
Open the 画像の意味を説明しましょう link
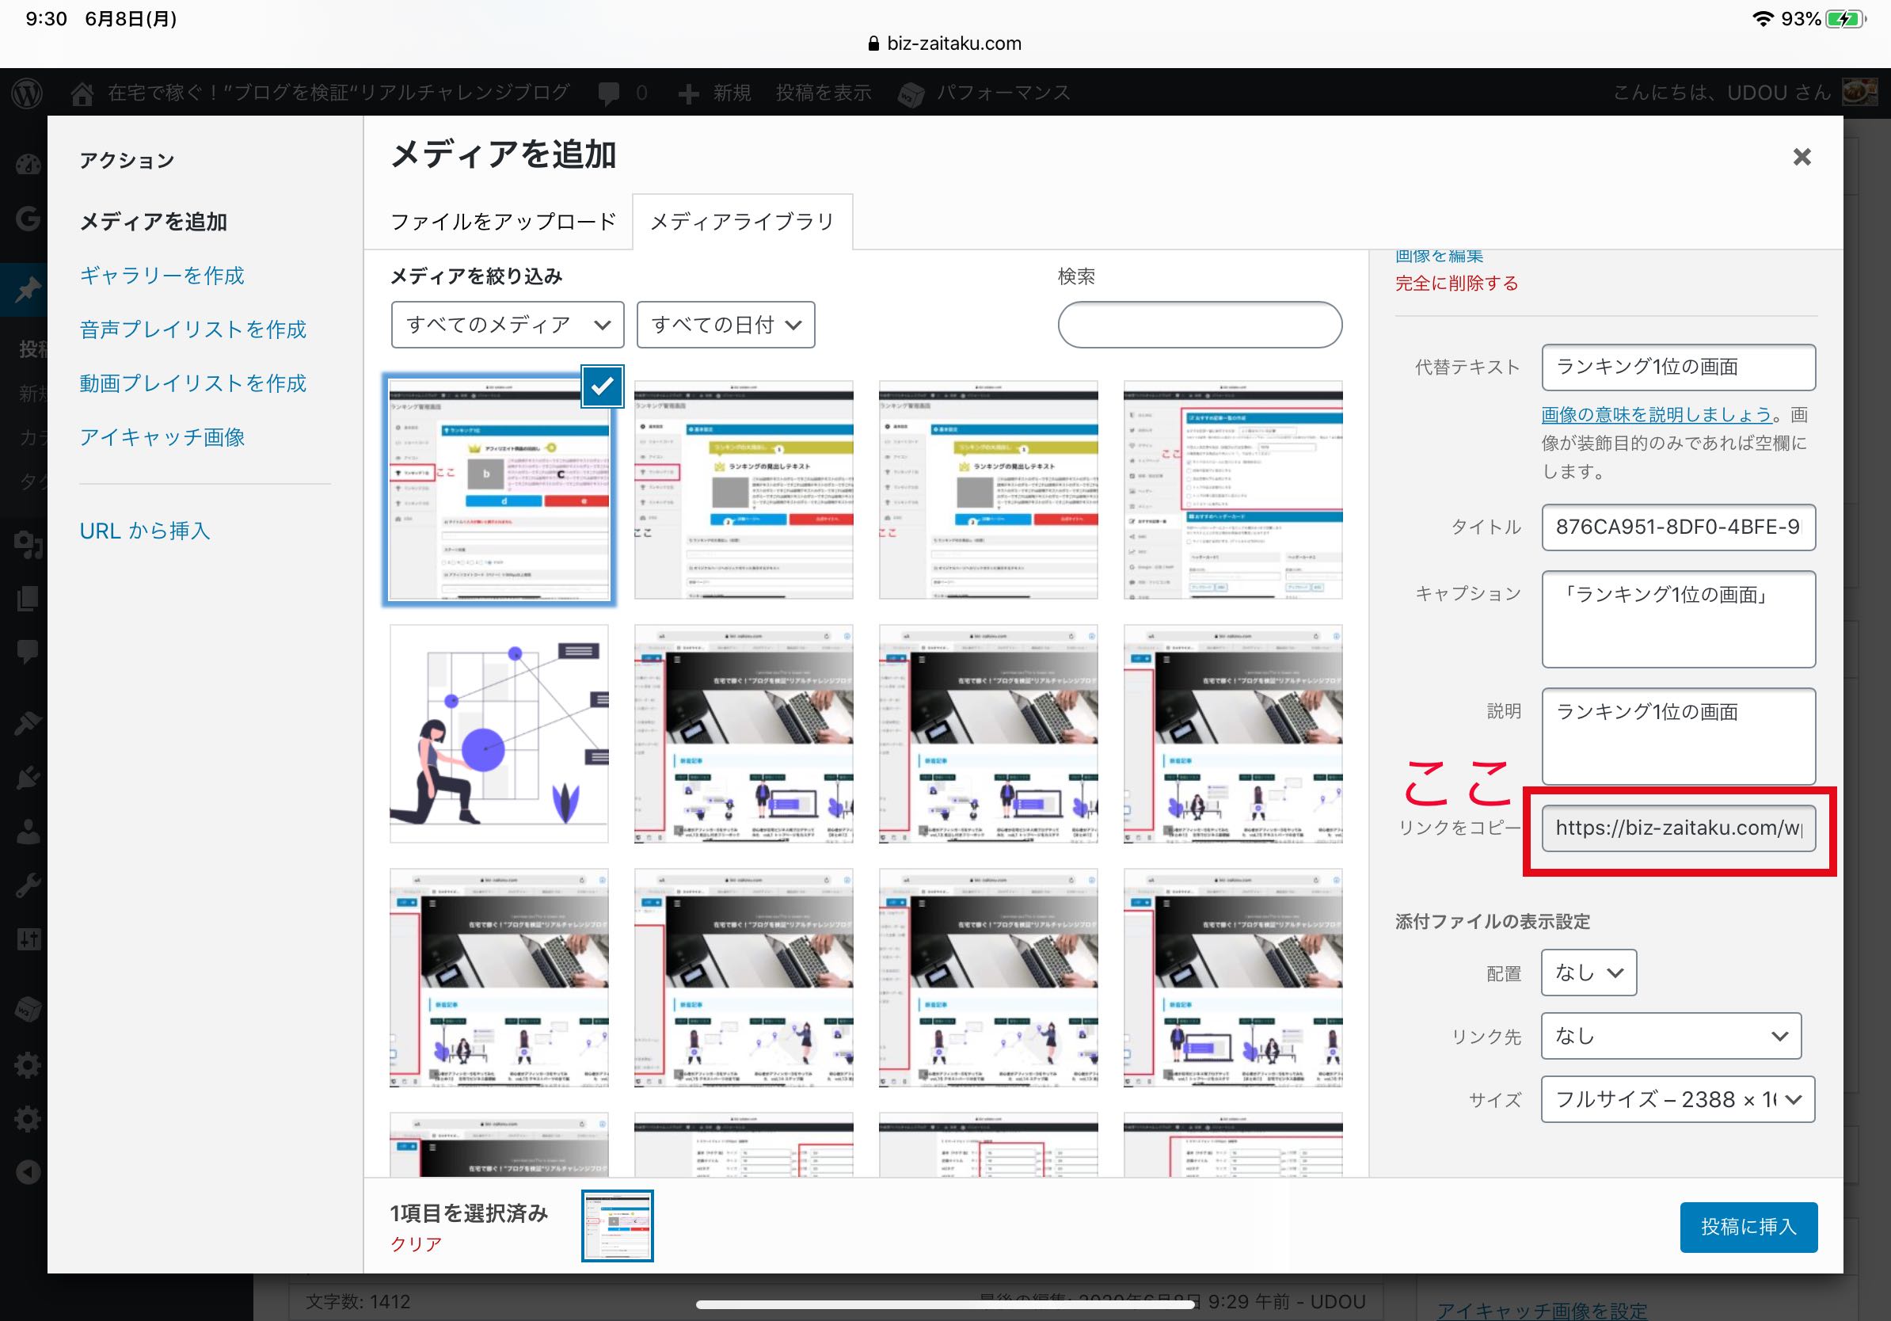click(x=1657, y=414)
